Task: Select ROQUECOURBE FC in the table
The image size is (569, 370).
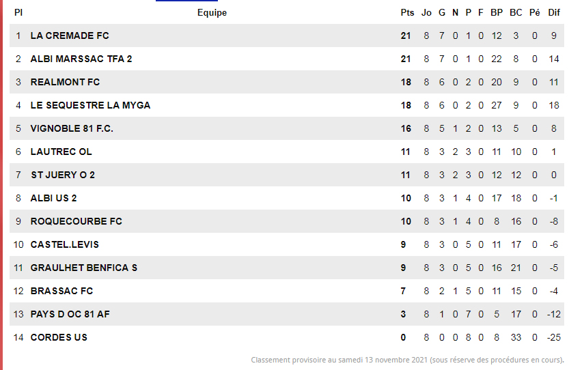Action: click(77, 221)
